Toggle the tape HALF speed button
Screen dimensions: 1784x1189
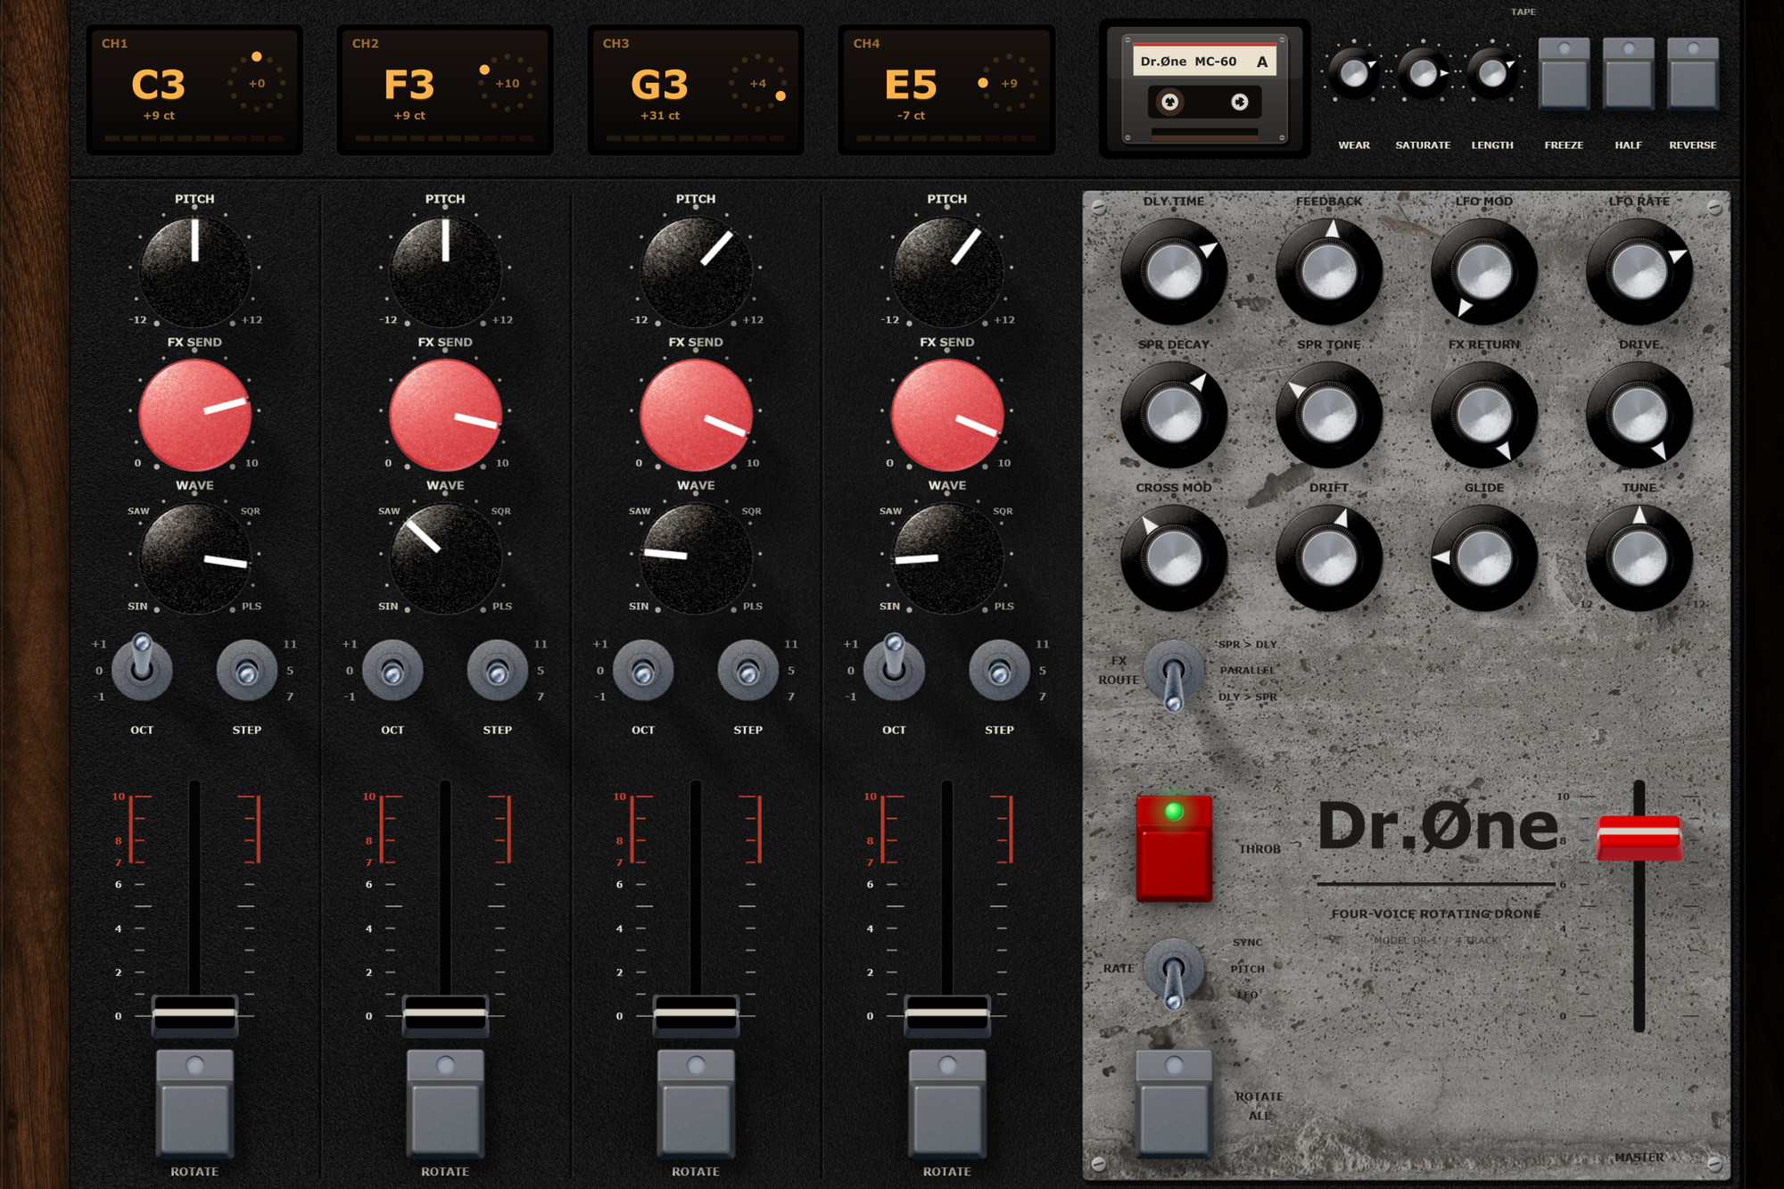click(x=1628, y=73)
